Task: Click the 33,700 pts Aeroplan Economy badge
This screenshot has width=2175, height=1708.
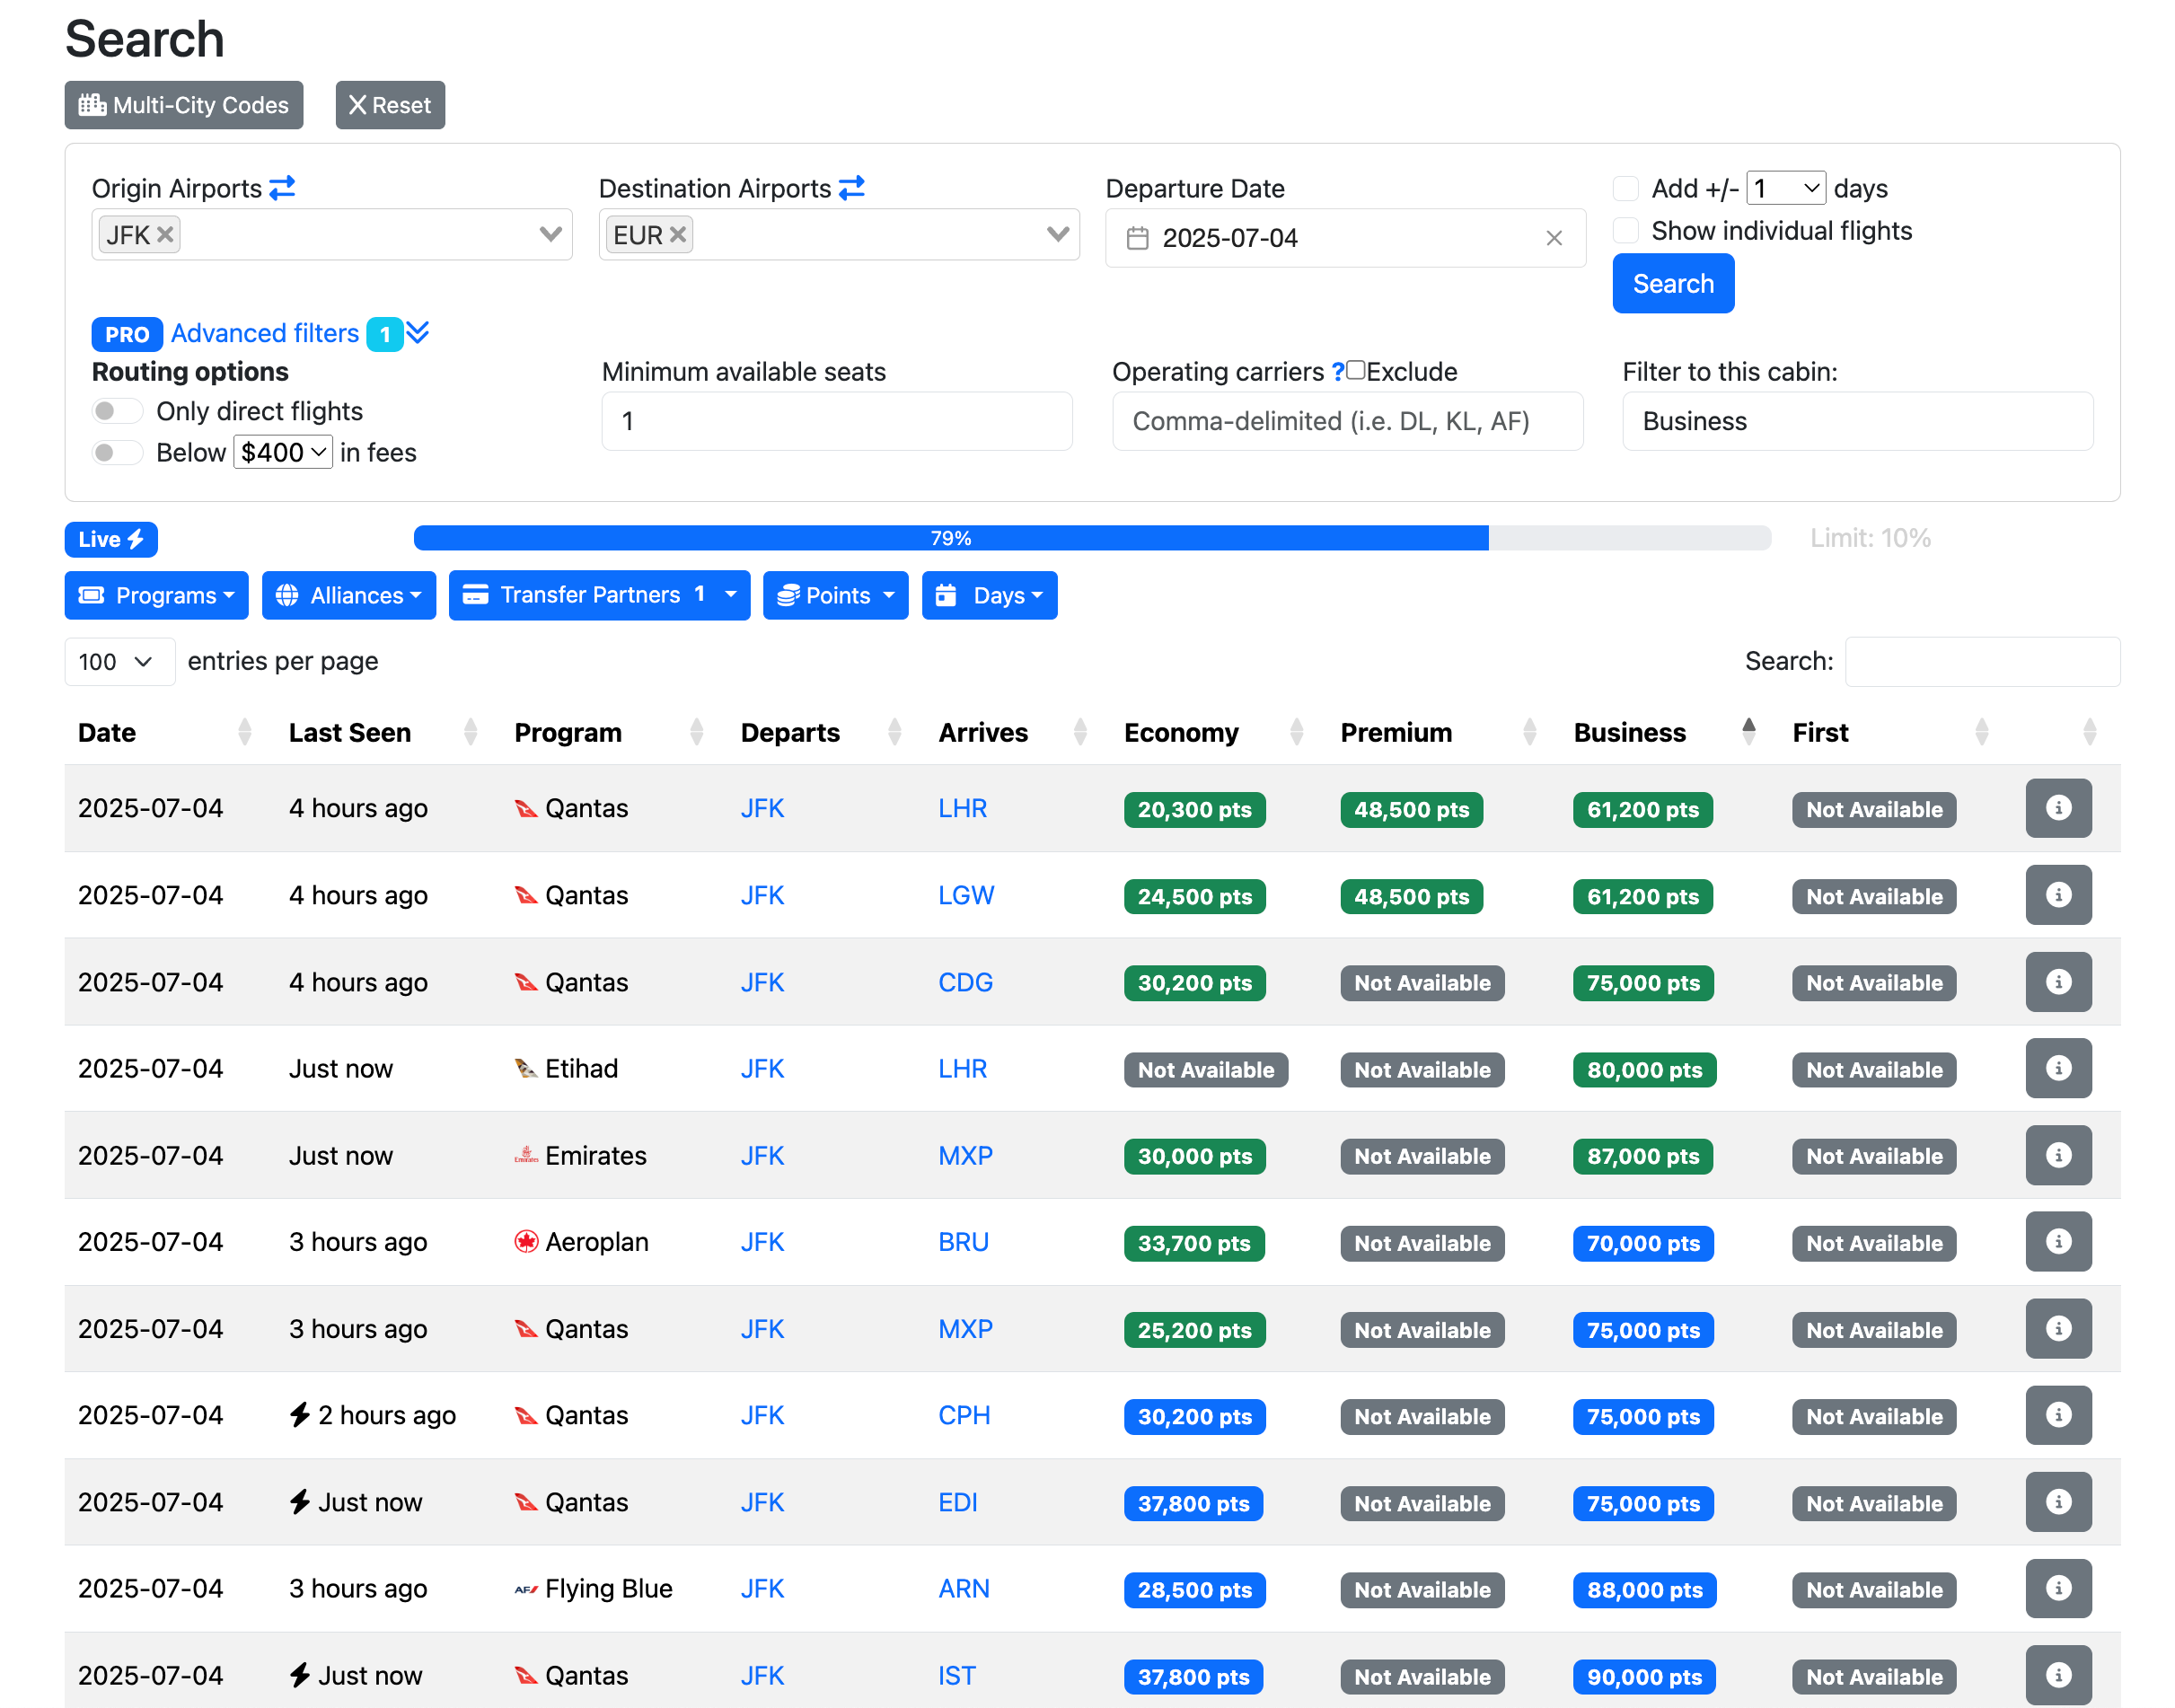Action: click(x=1194, y=1244)
